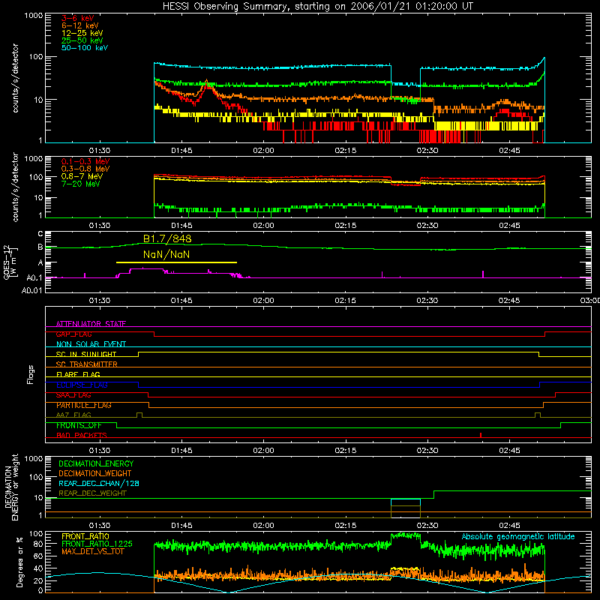Select the 25-50 keV legend label
Image resolution: width=600 pixels, height=600 pixels.
pyautogui.click(x=82, y=40)
